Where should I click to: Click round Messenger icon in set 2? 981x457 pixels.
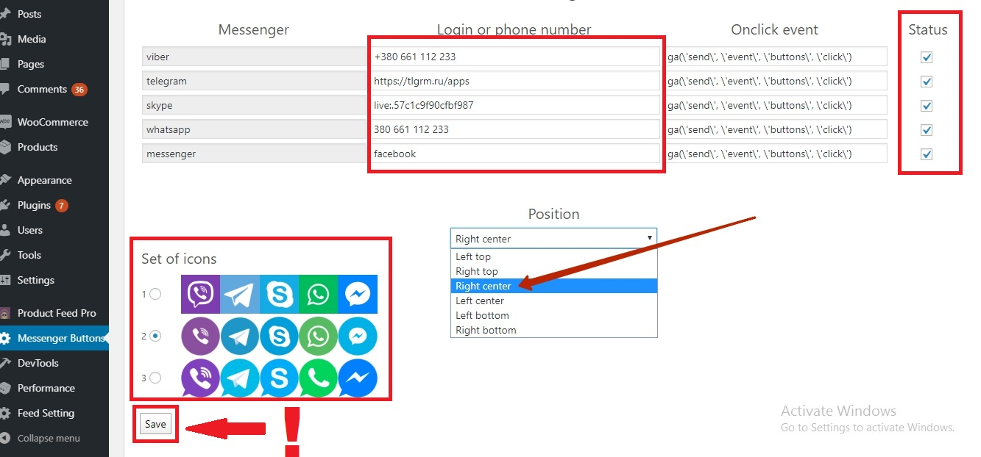[x=358, y=337]
